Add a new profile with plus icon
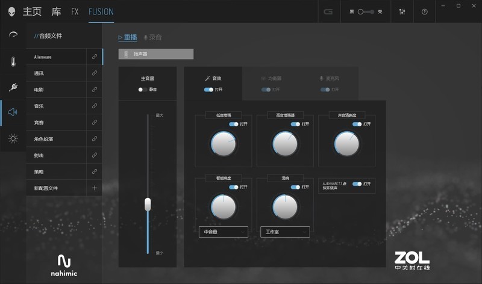Viewport: 482px width, 284px height. [x=95, y=188]
